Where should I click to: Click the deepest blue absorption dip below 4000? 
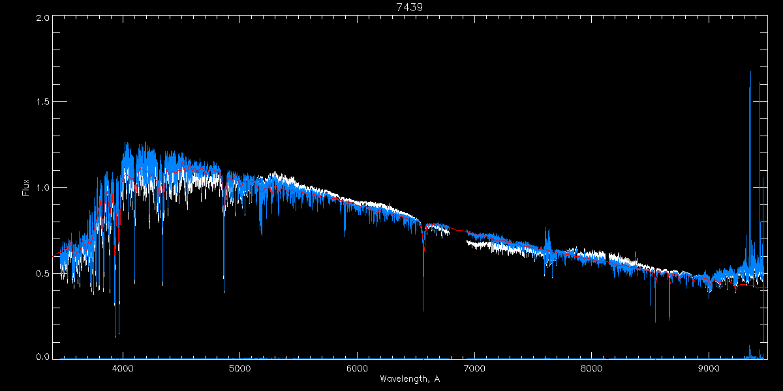[x=115, y=336]
